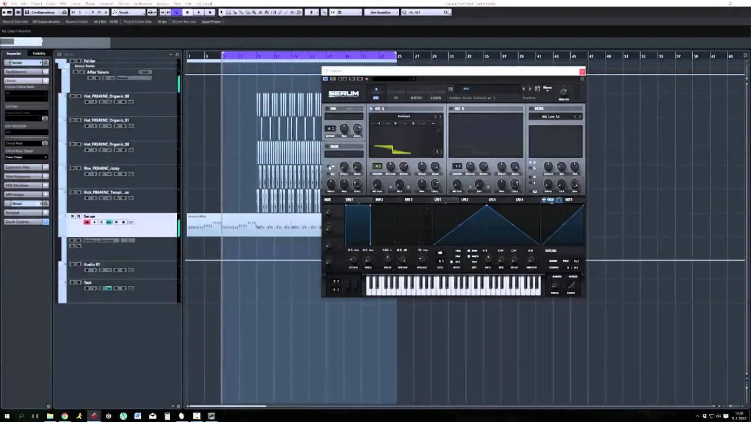This screenshot has width=751, height=422.
Task: Open Serum's Menu dropdown
Action: pyautogui.click(x=547, y=89)
